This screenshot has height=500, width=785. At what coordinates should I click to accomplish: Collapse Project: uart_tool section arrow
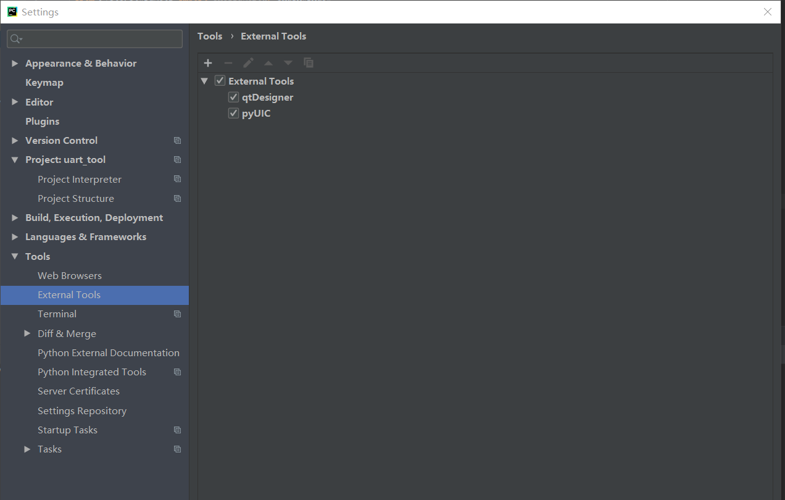[x=15, y=160]
